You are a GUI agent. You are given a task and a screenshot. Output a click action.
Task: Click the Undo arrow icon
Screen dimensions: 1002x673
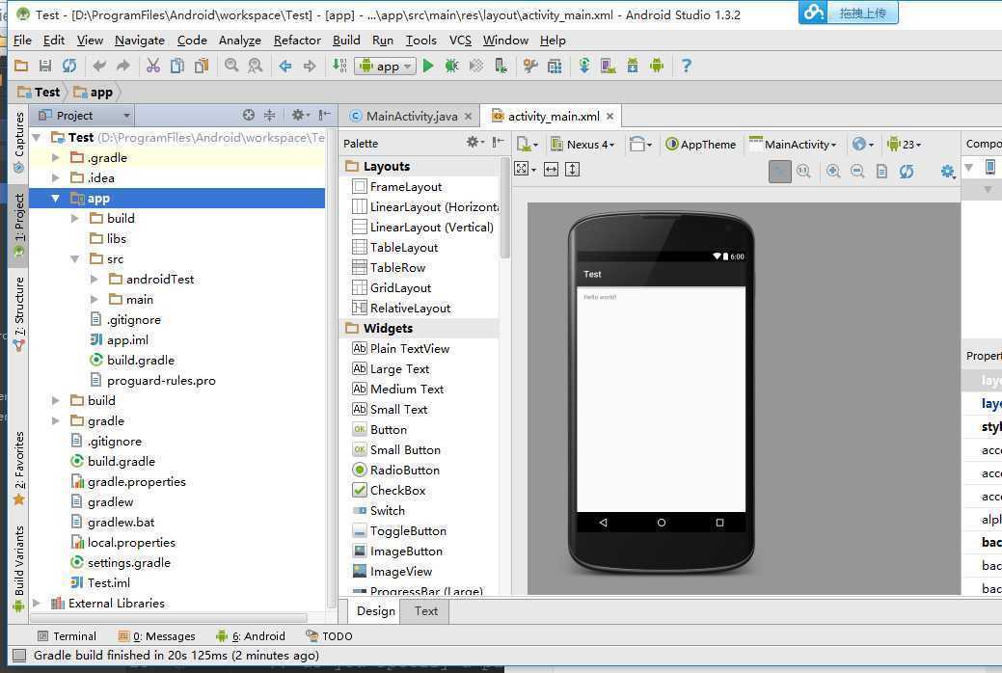(x=99, y=66)
